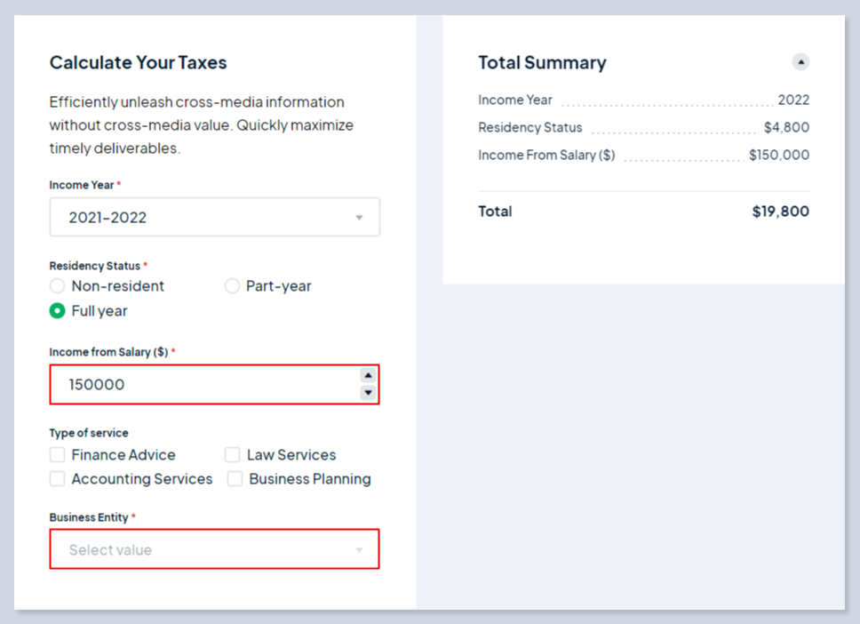Open the Business Entity 'Select value' dropdown

tap(204, 550)
